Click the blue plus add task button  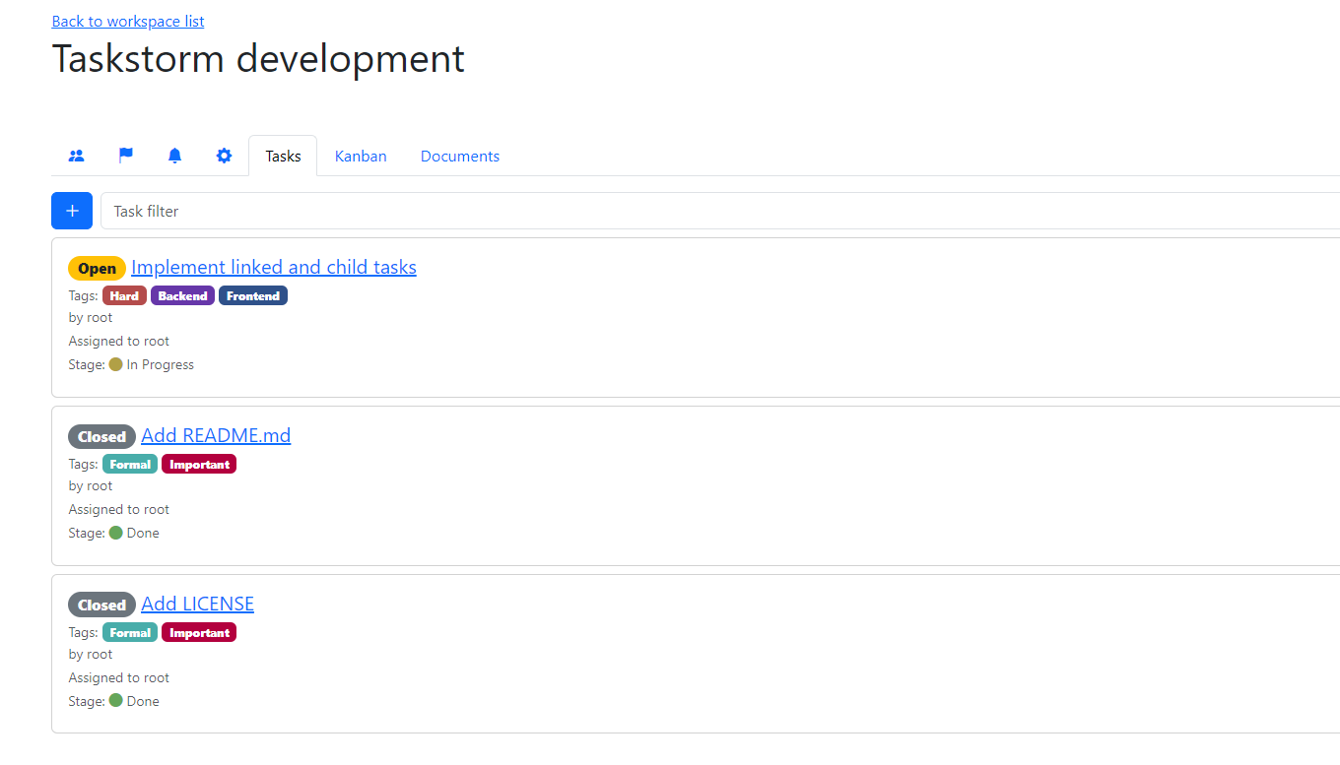[x=72, y=211]
